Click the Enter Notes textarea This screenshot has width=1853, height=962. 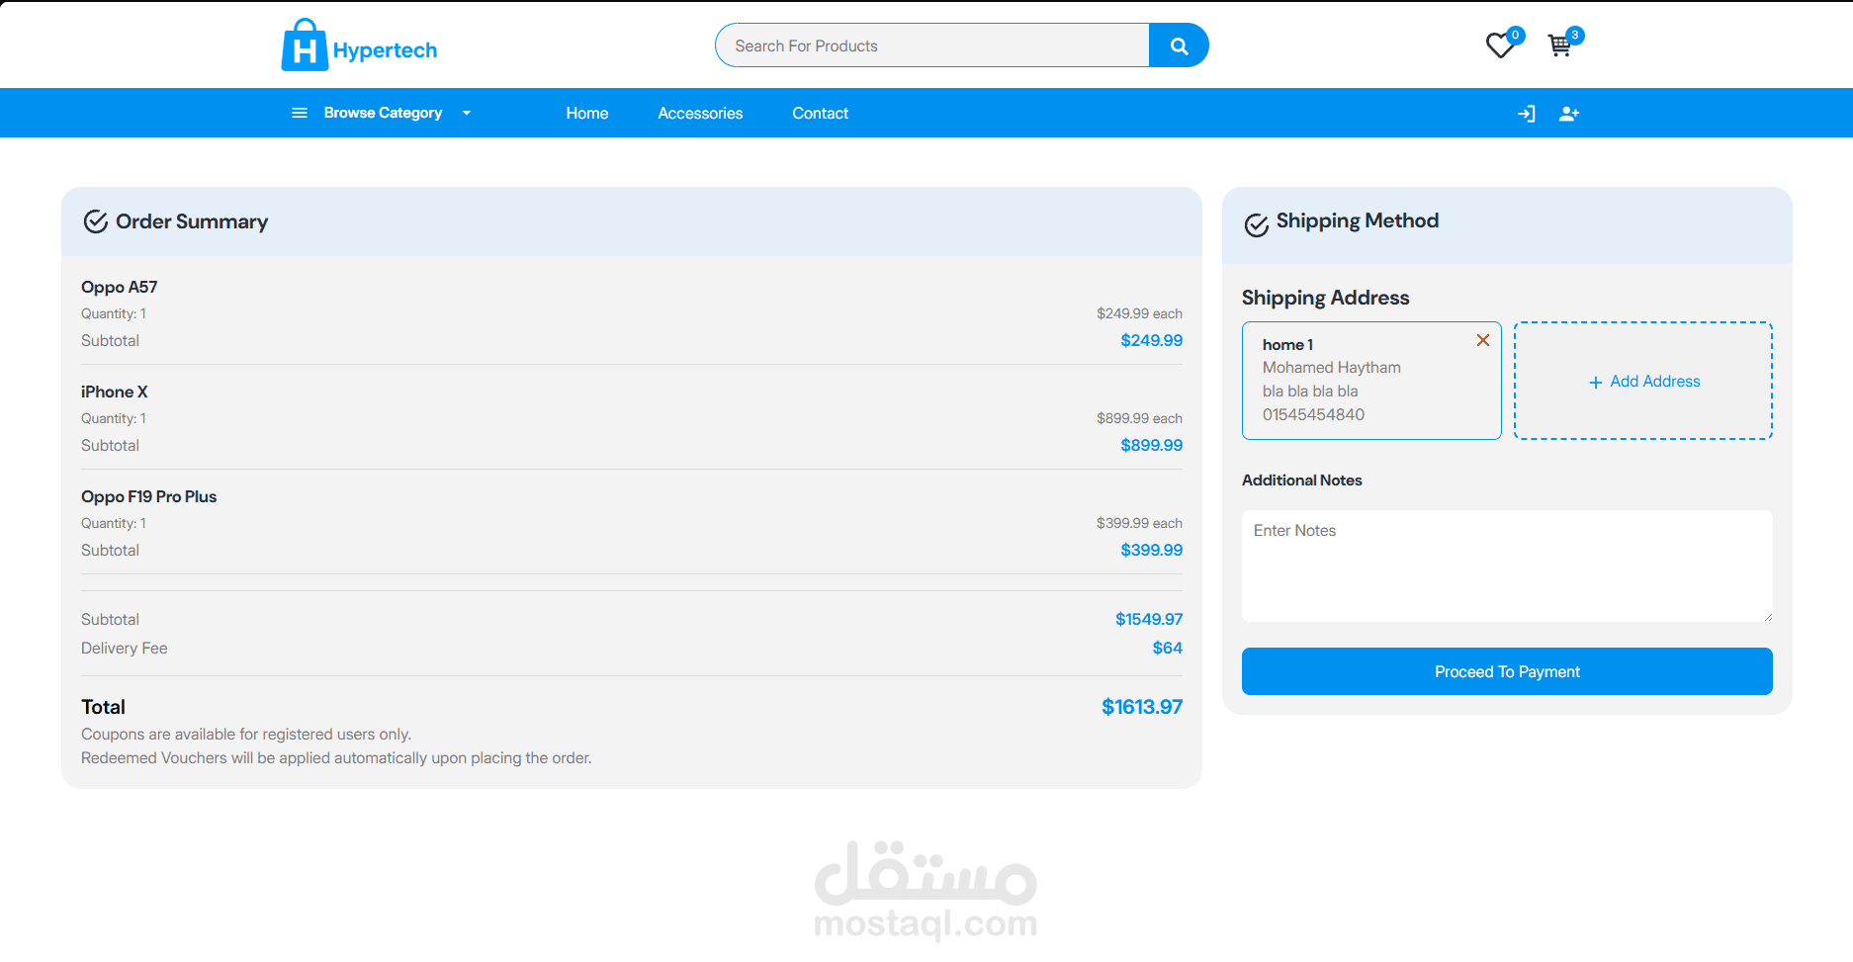tap(1507, 566)
